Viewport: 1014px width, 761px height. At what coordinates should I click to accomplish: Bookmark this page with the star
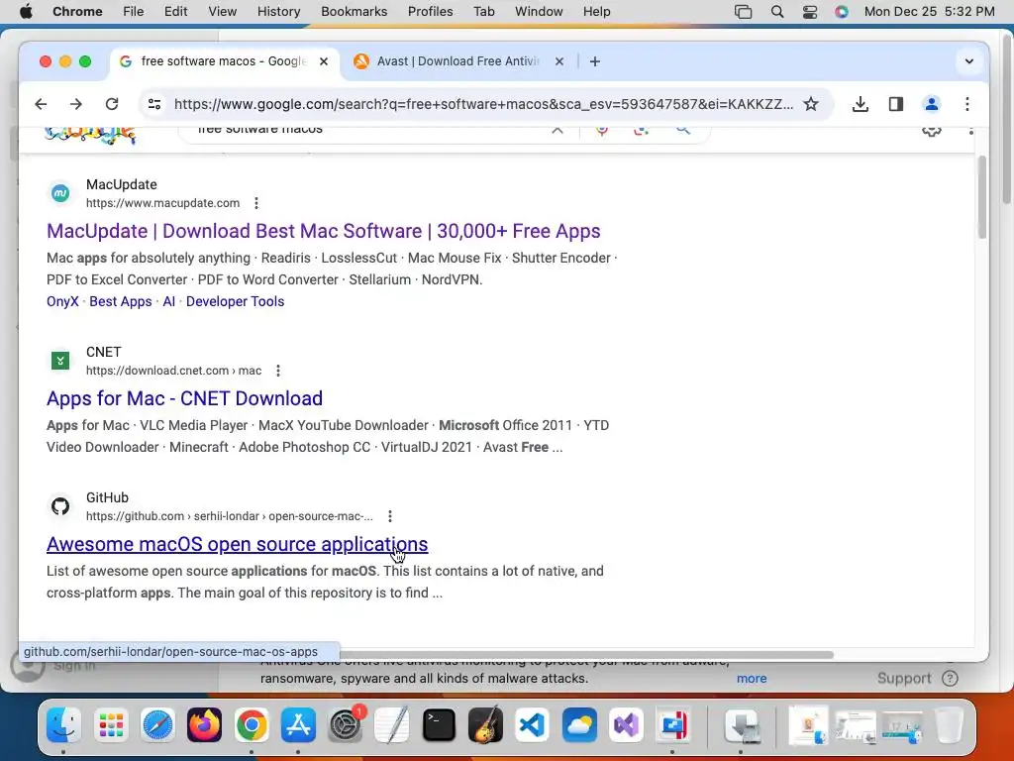[x=811, y=104]
